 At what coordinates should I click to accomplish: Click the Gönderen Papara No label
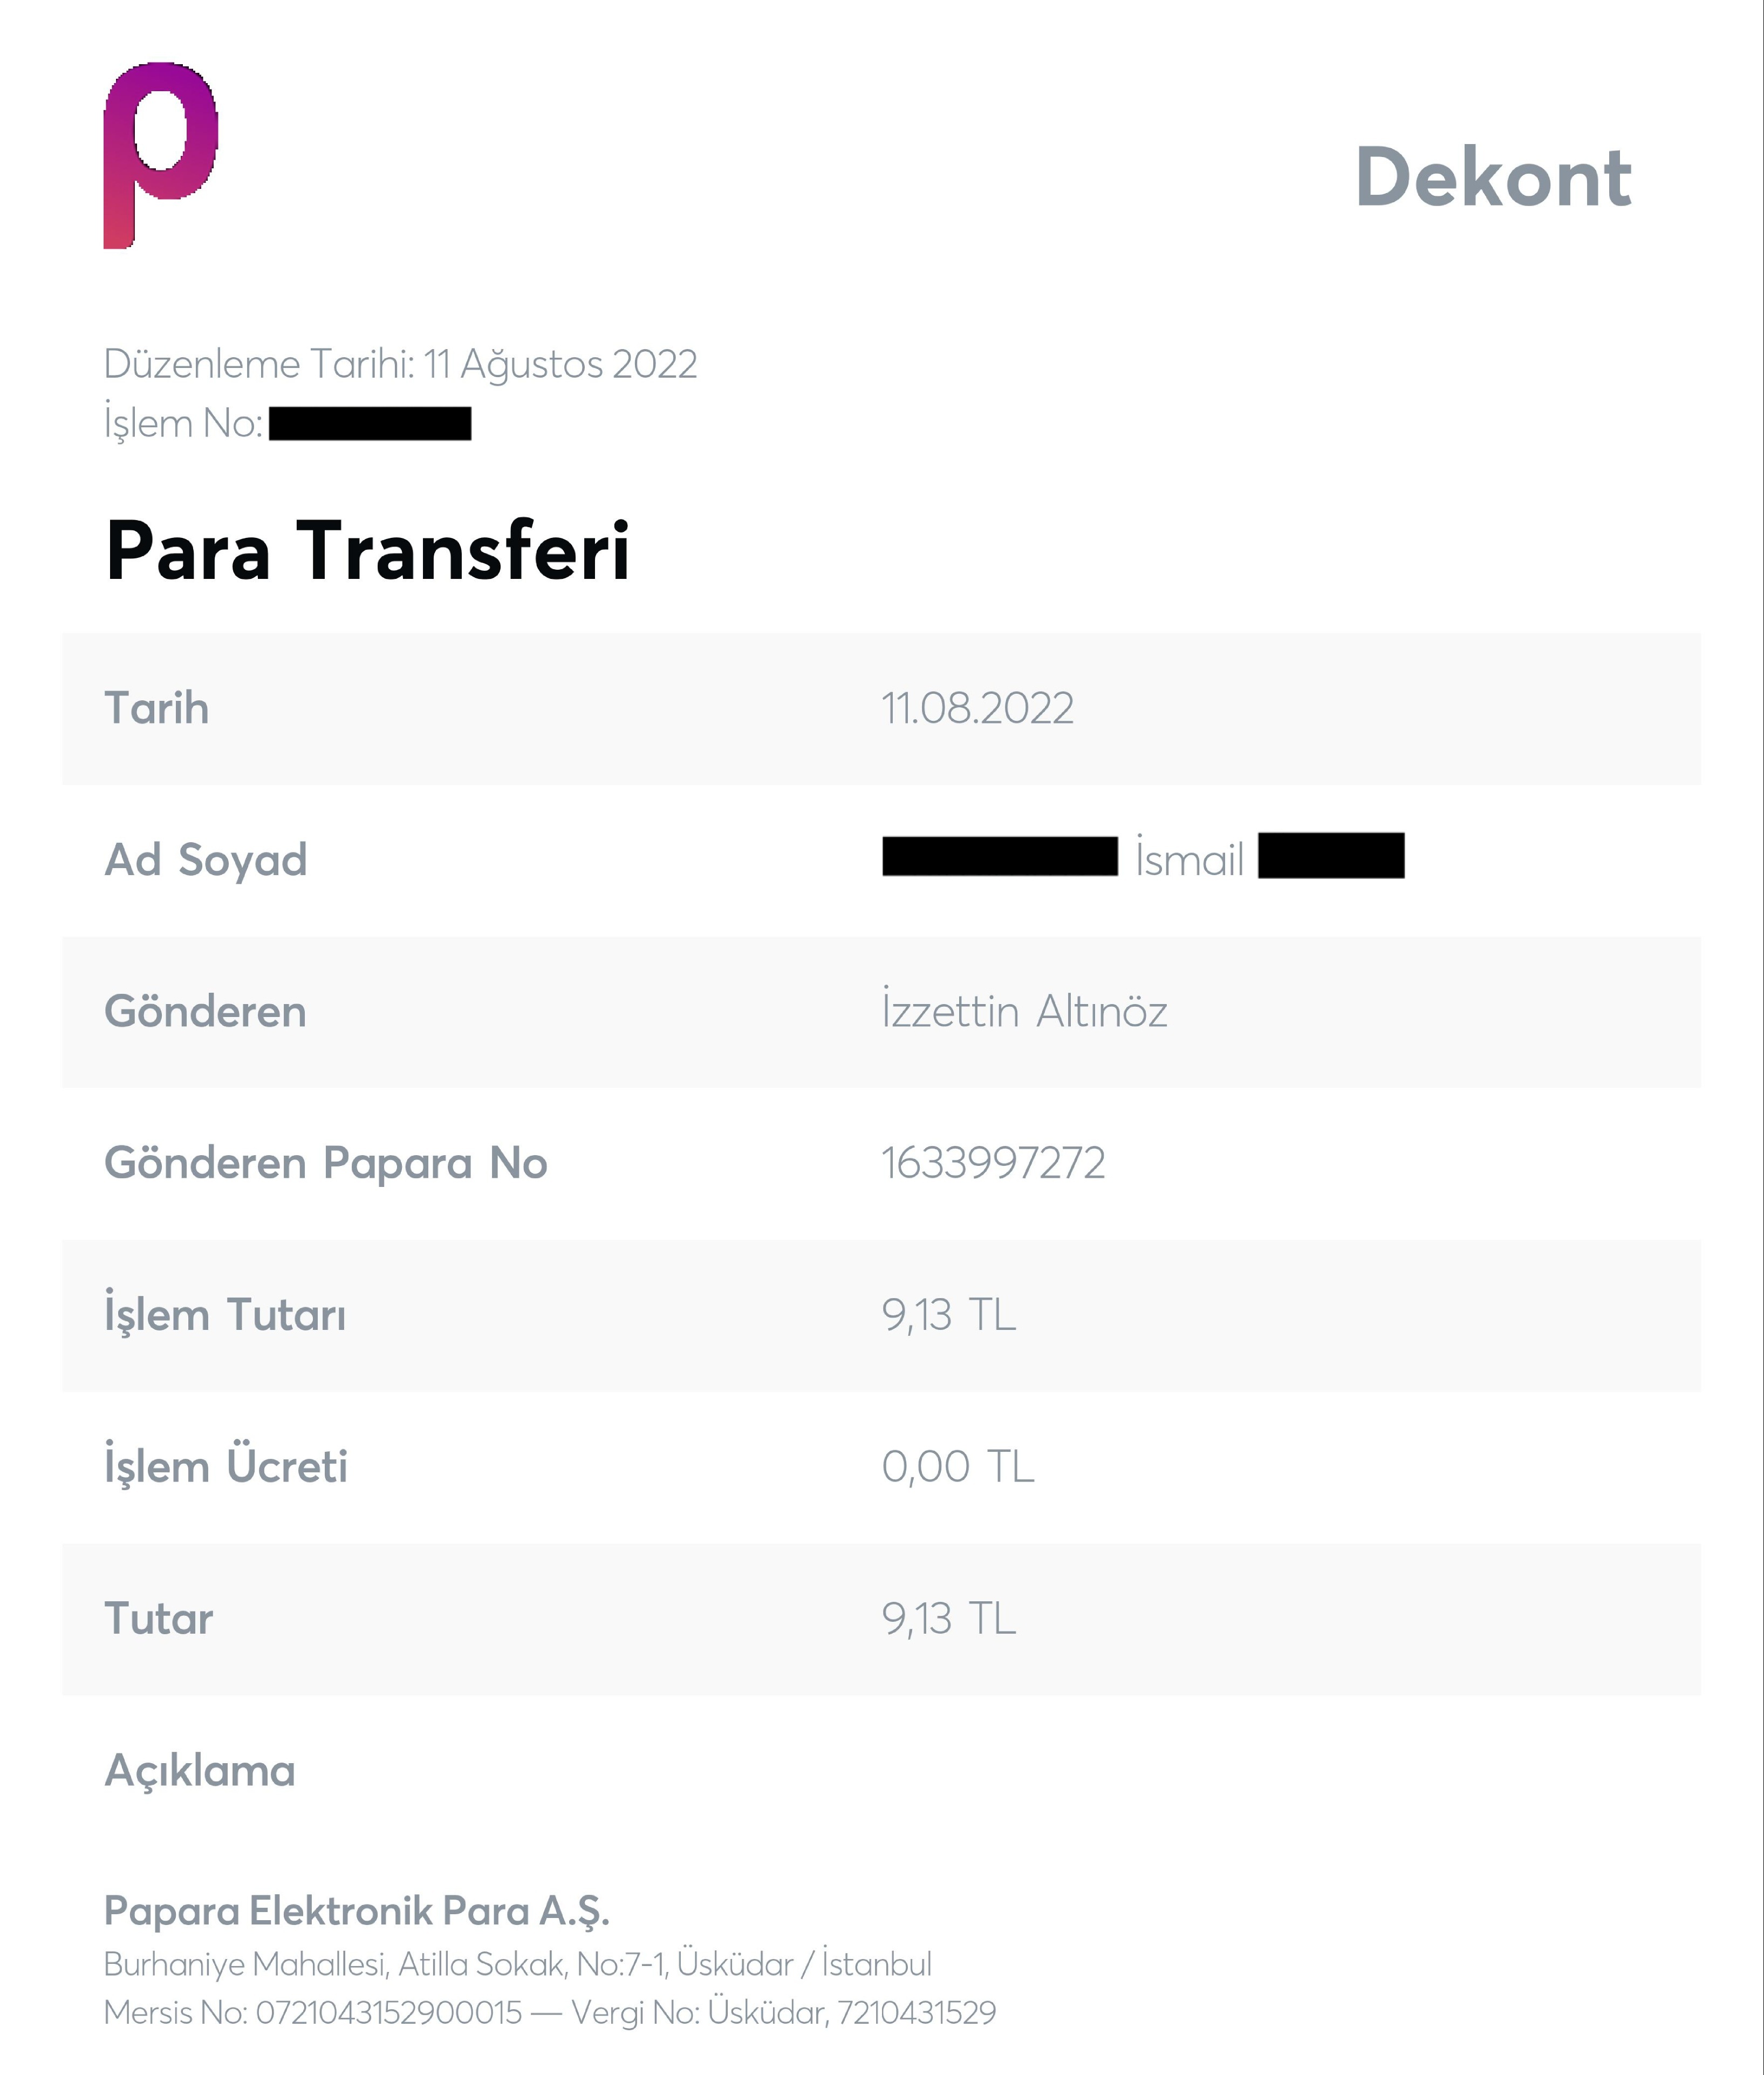[x=326, y=1163]
